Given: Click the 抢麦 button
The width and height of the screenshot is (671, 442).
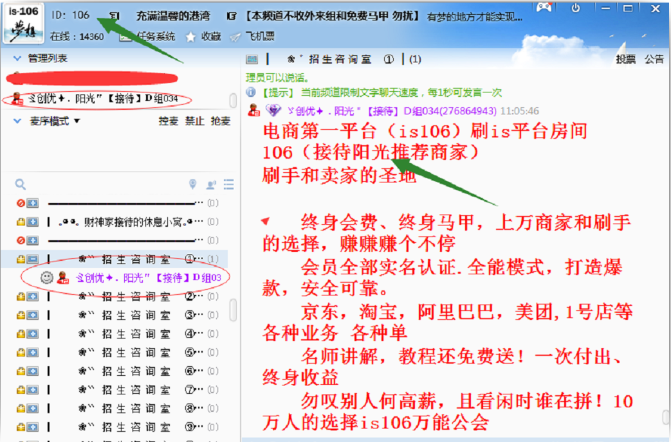Looking at the screenshot, I should [221, 121].
